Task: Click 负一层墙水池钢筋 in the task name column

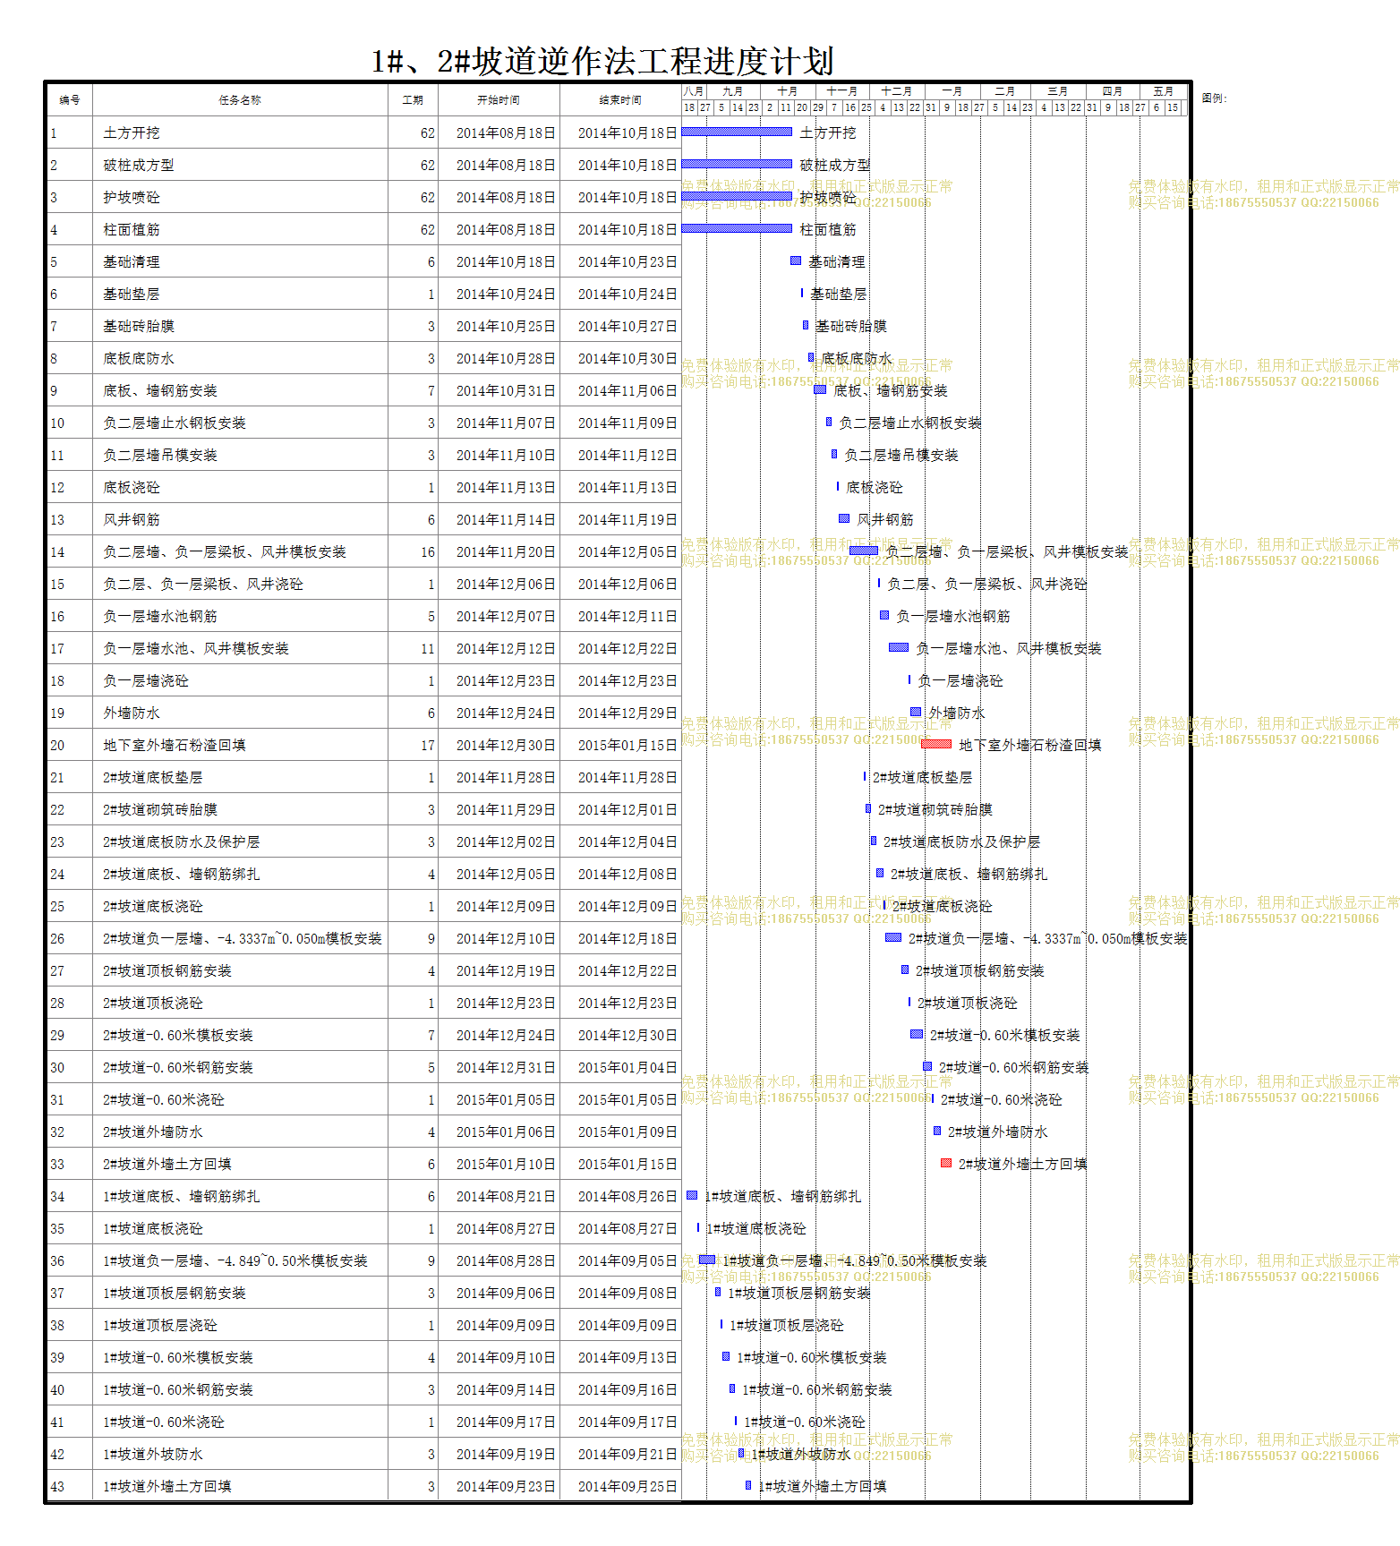Action: [x=160, y=616]
